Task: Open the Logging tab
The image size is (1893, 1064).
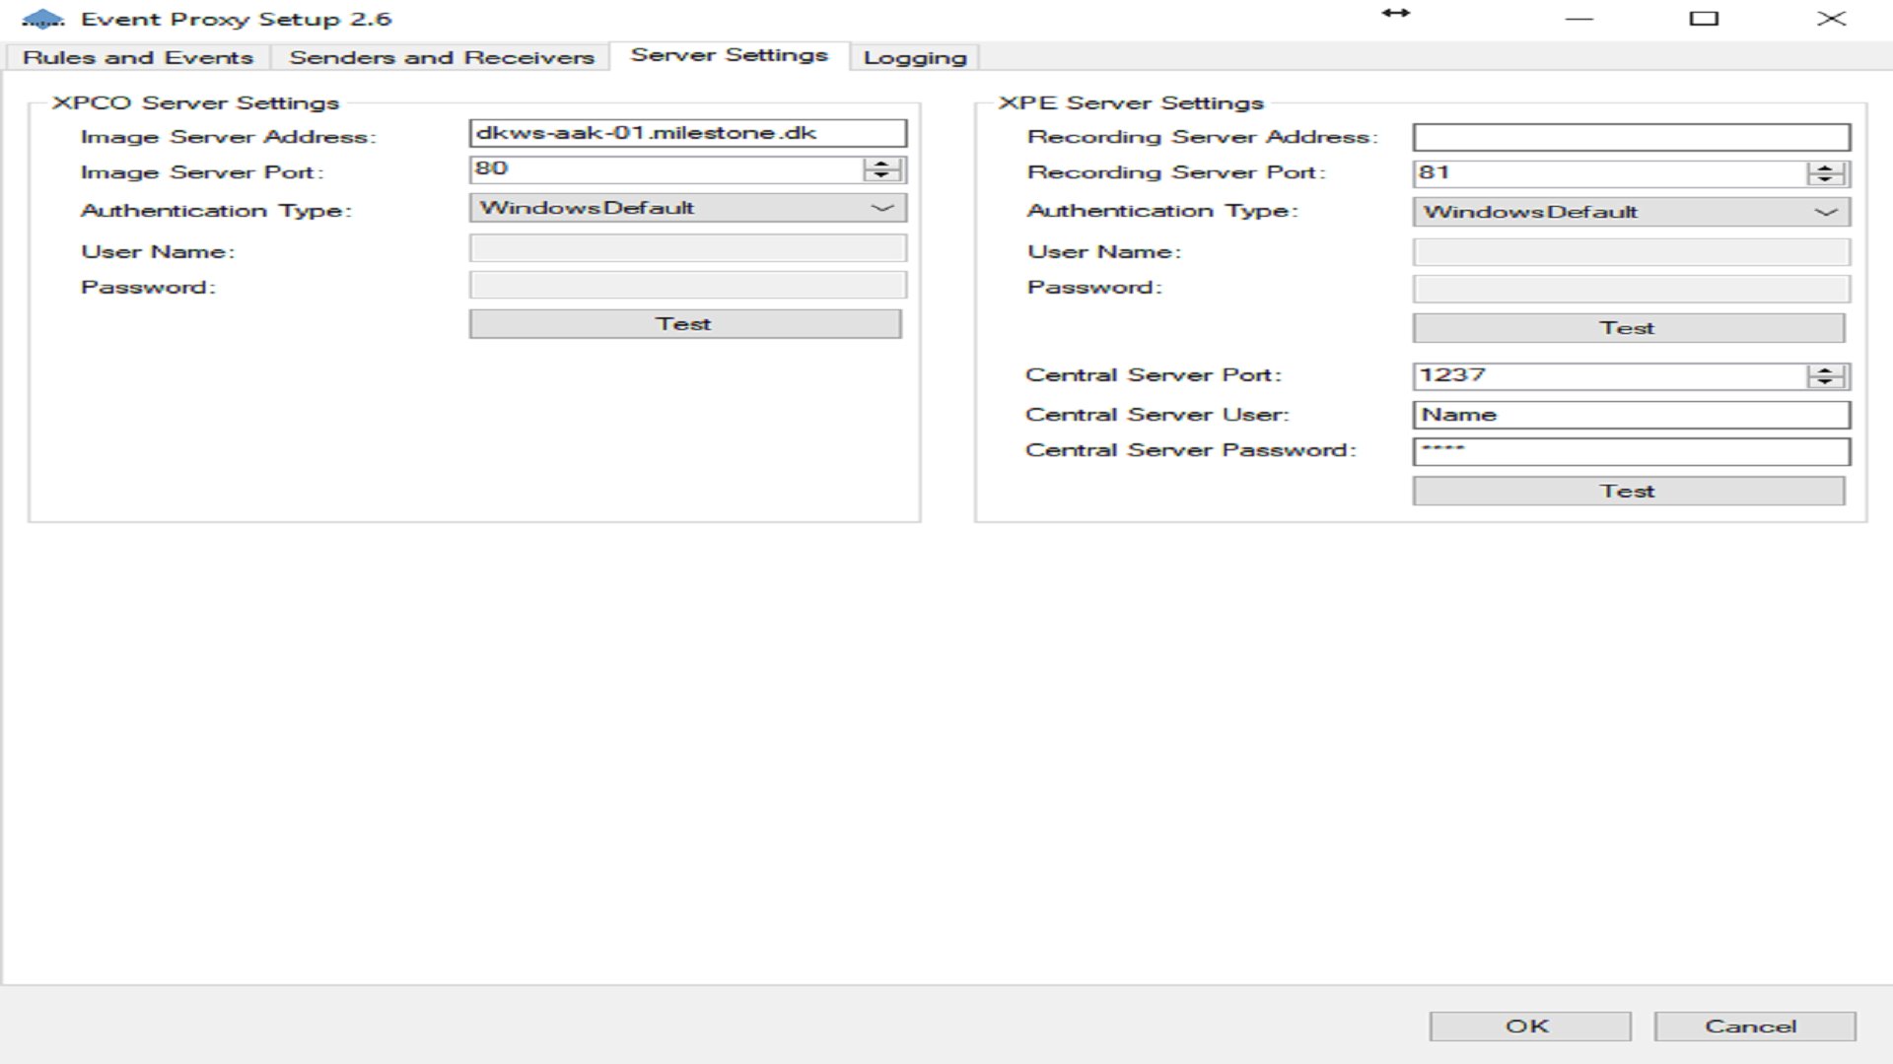Action: coord(915,57)
